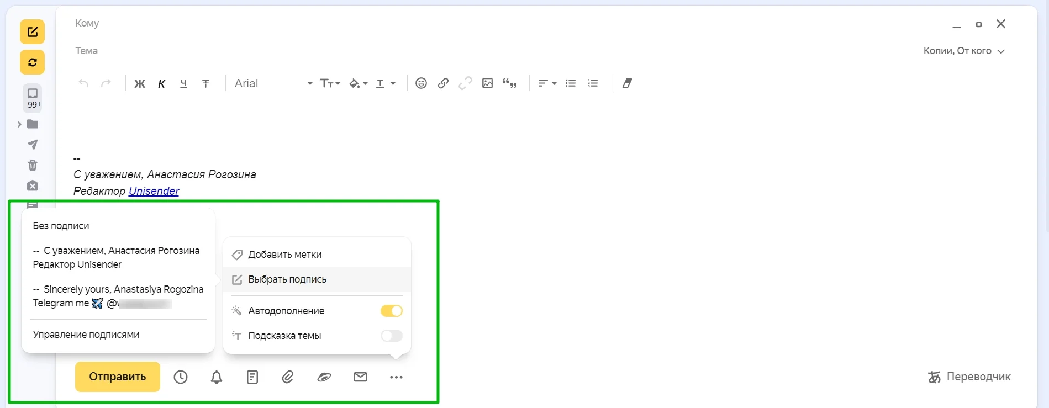Click the attach file paperclip icon
This screenshot has height=408, width=1049.
click(288, 377)
